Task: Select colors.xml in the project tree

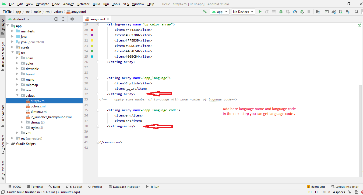Action: click(38, 106)
